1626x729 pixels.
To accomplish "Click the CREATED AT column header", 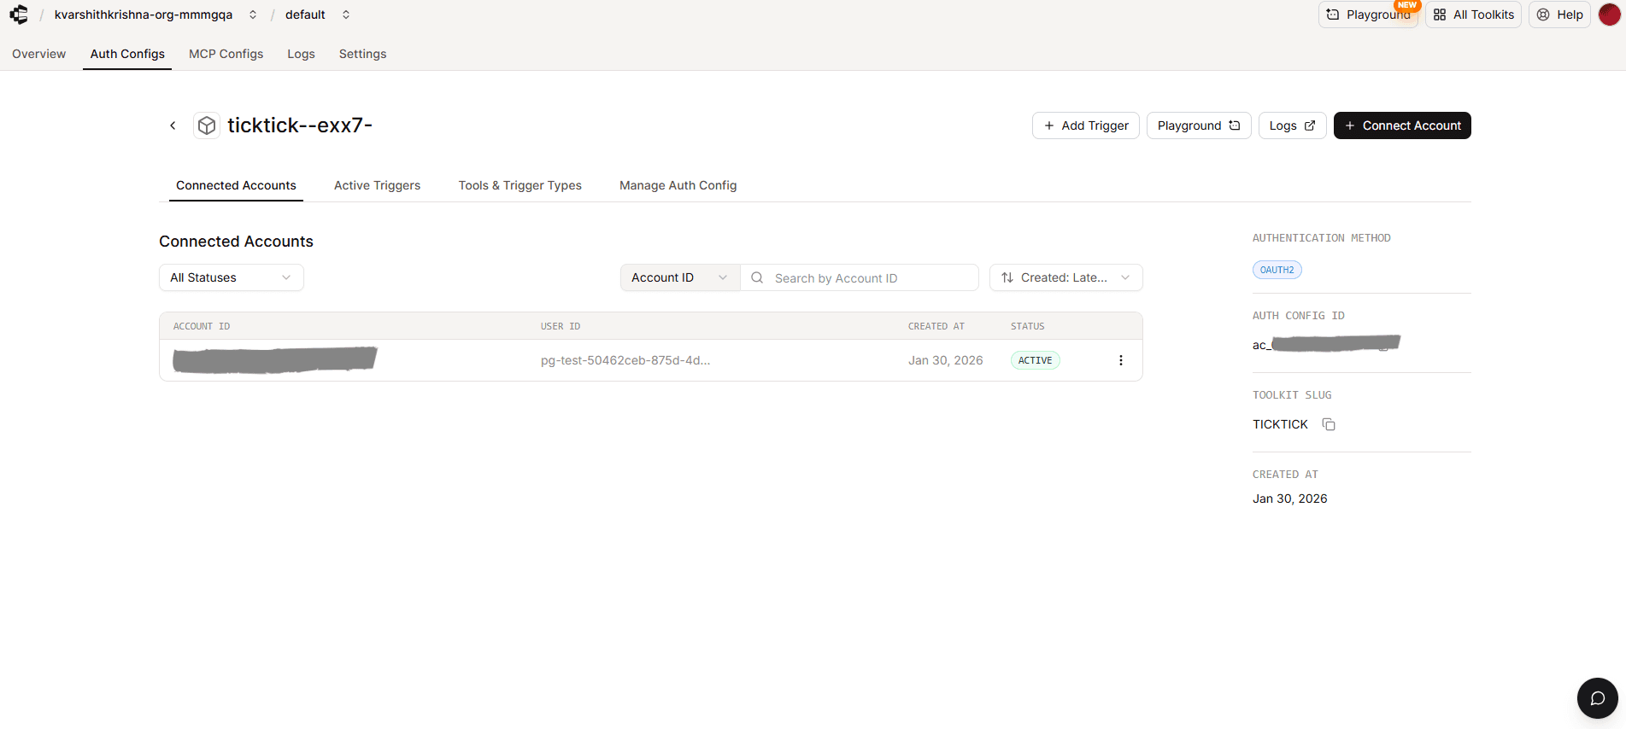I will pyautogui.click(x=936, y=326).
